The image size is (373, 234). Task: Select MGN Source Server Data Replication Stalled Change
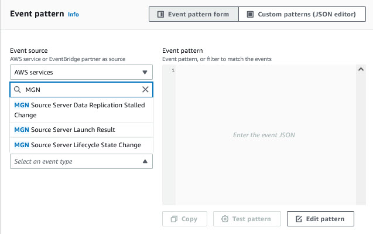[x=81, y=110]
